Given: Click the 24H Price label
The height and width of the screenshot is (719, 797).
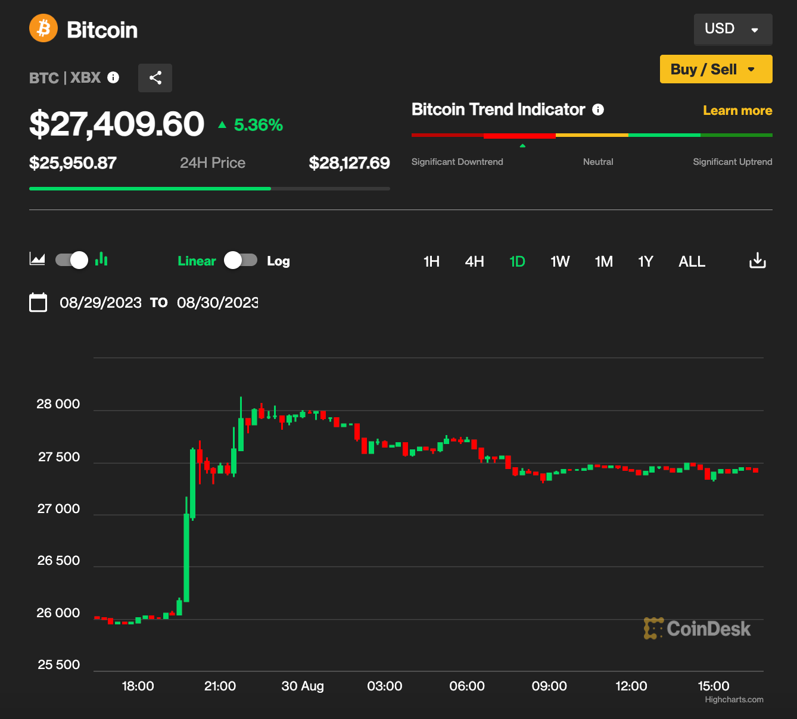Looking at the screenshot, I should coord(213,162).
